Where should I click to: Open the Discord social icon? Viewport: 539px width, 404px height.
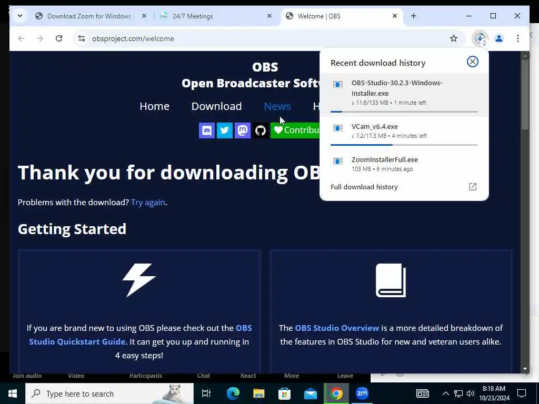point(206,130)
